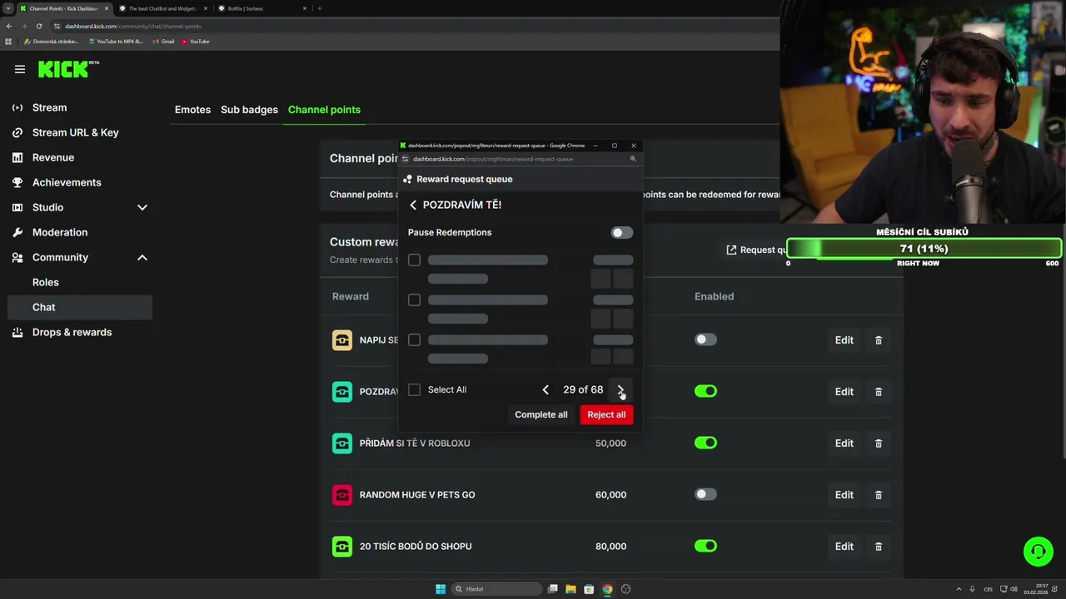1066x599 pixels.
Task: Go to previous page of reward queue
Action: pyautogui.click(x=545, y=389)
